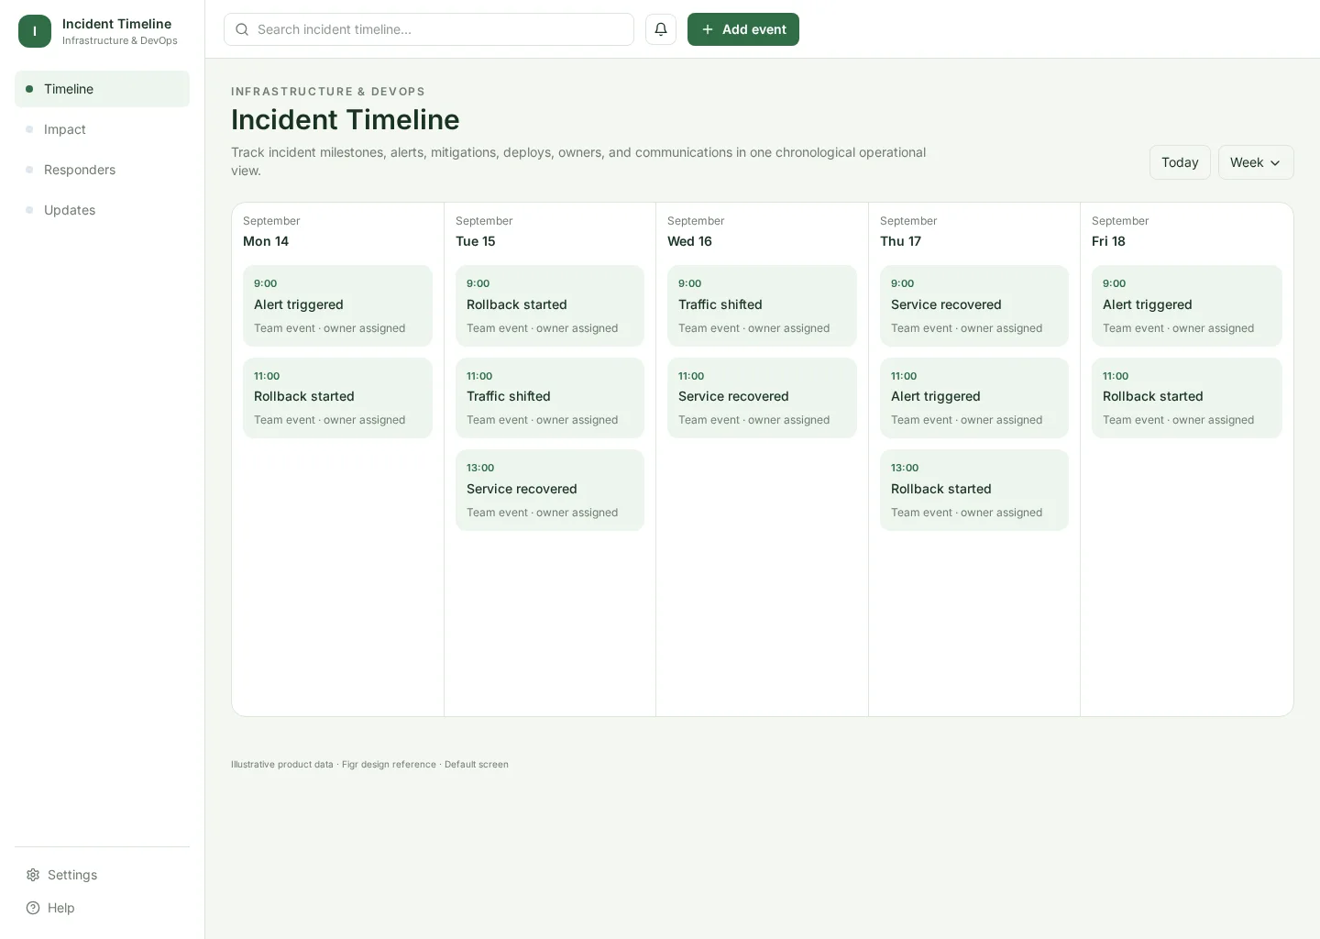Open Thu 17 9:00 Service recovered event
Image resolution: width=1320 pixels, height=939 pixels.
pyautogui.click(x=974, y=305)
